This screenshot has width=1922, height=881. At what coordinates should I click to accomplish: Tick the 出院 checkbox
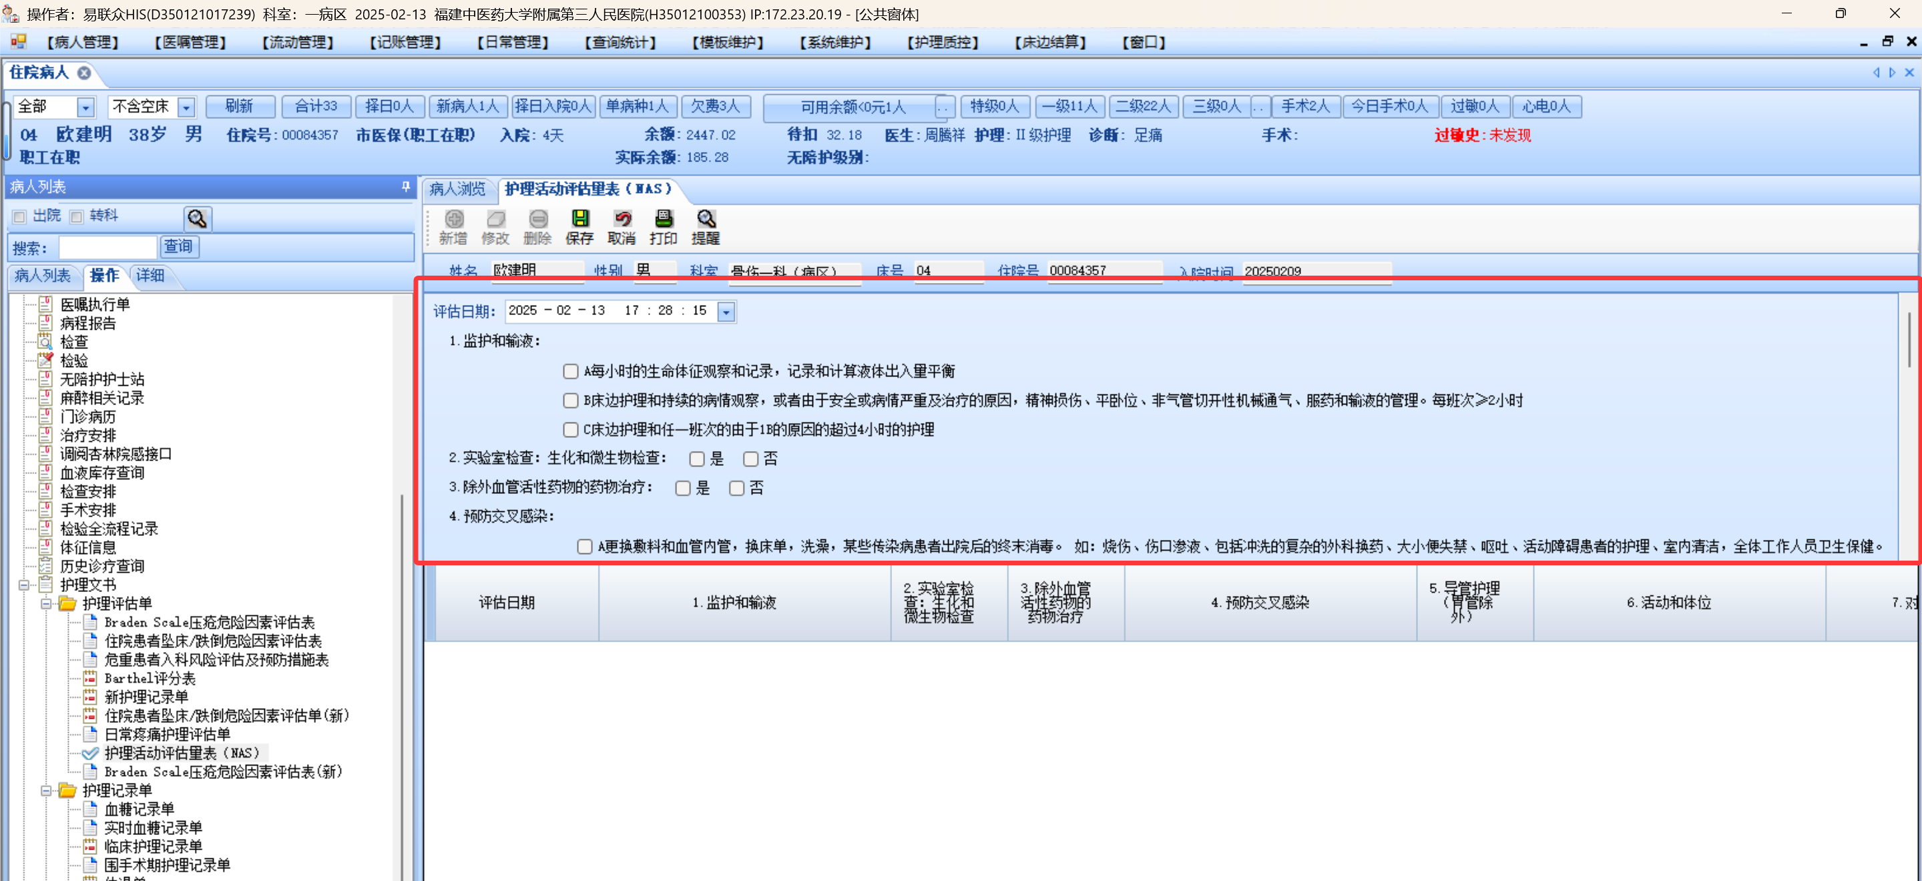(20, 216)
